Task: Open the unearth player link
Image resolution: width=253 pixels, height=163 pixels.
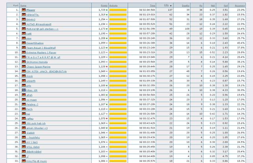Action: point(32,81)
